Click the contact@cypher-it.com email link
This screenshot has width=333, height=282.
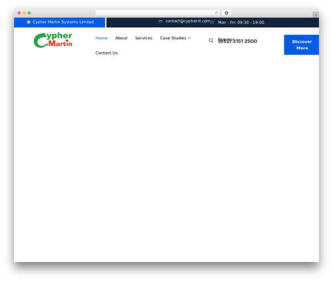coord(188,21)
